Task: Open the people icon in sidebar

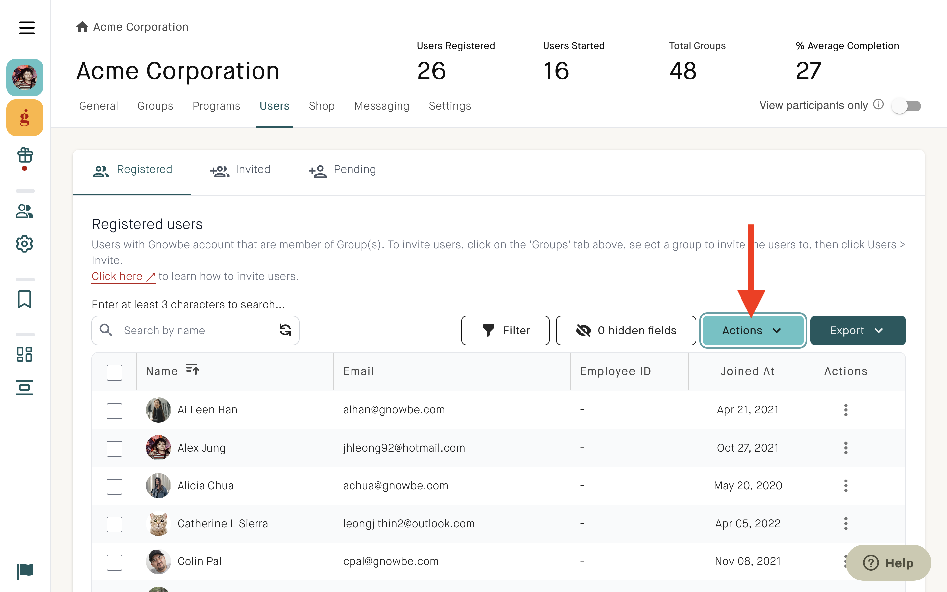Action: tap(25, 211)
